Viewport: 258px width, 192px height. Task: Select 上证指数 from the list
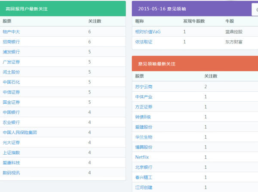[x=11, y=152]
